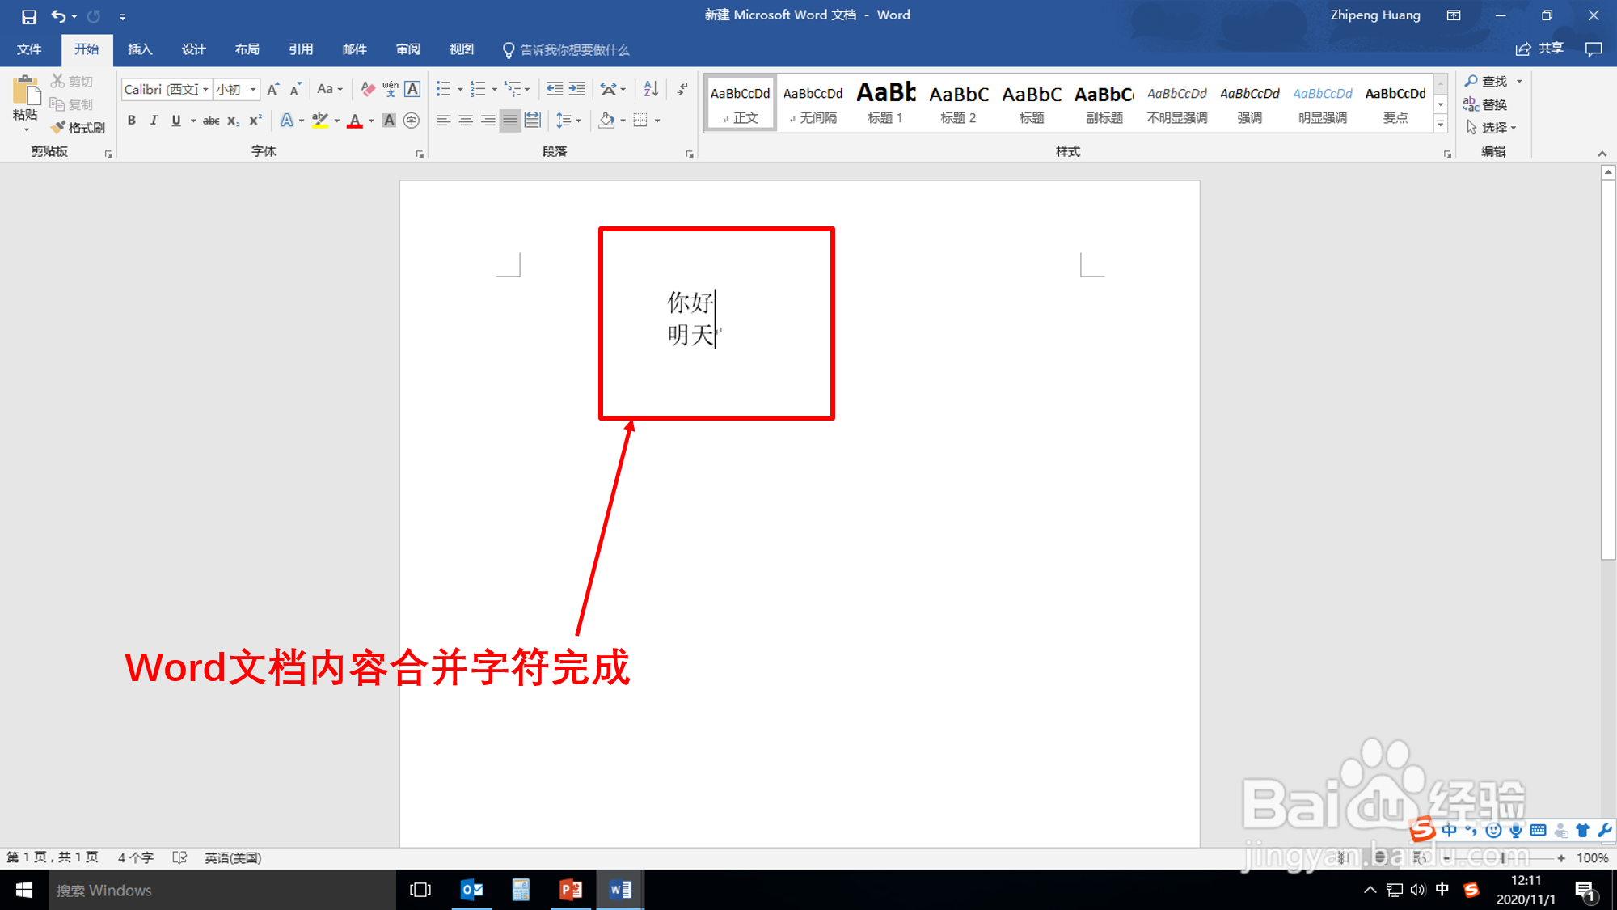
Task: Click the Undo arrow icon
Action: 57,15
